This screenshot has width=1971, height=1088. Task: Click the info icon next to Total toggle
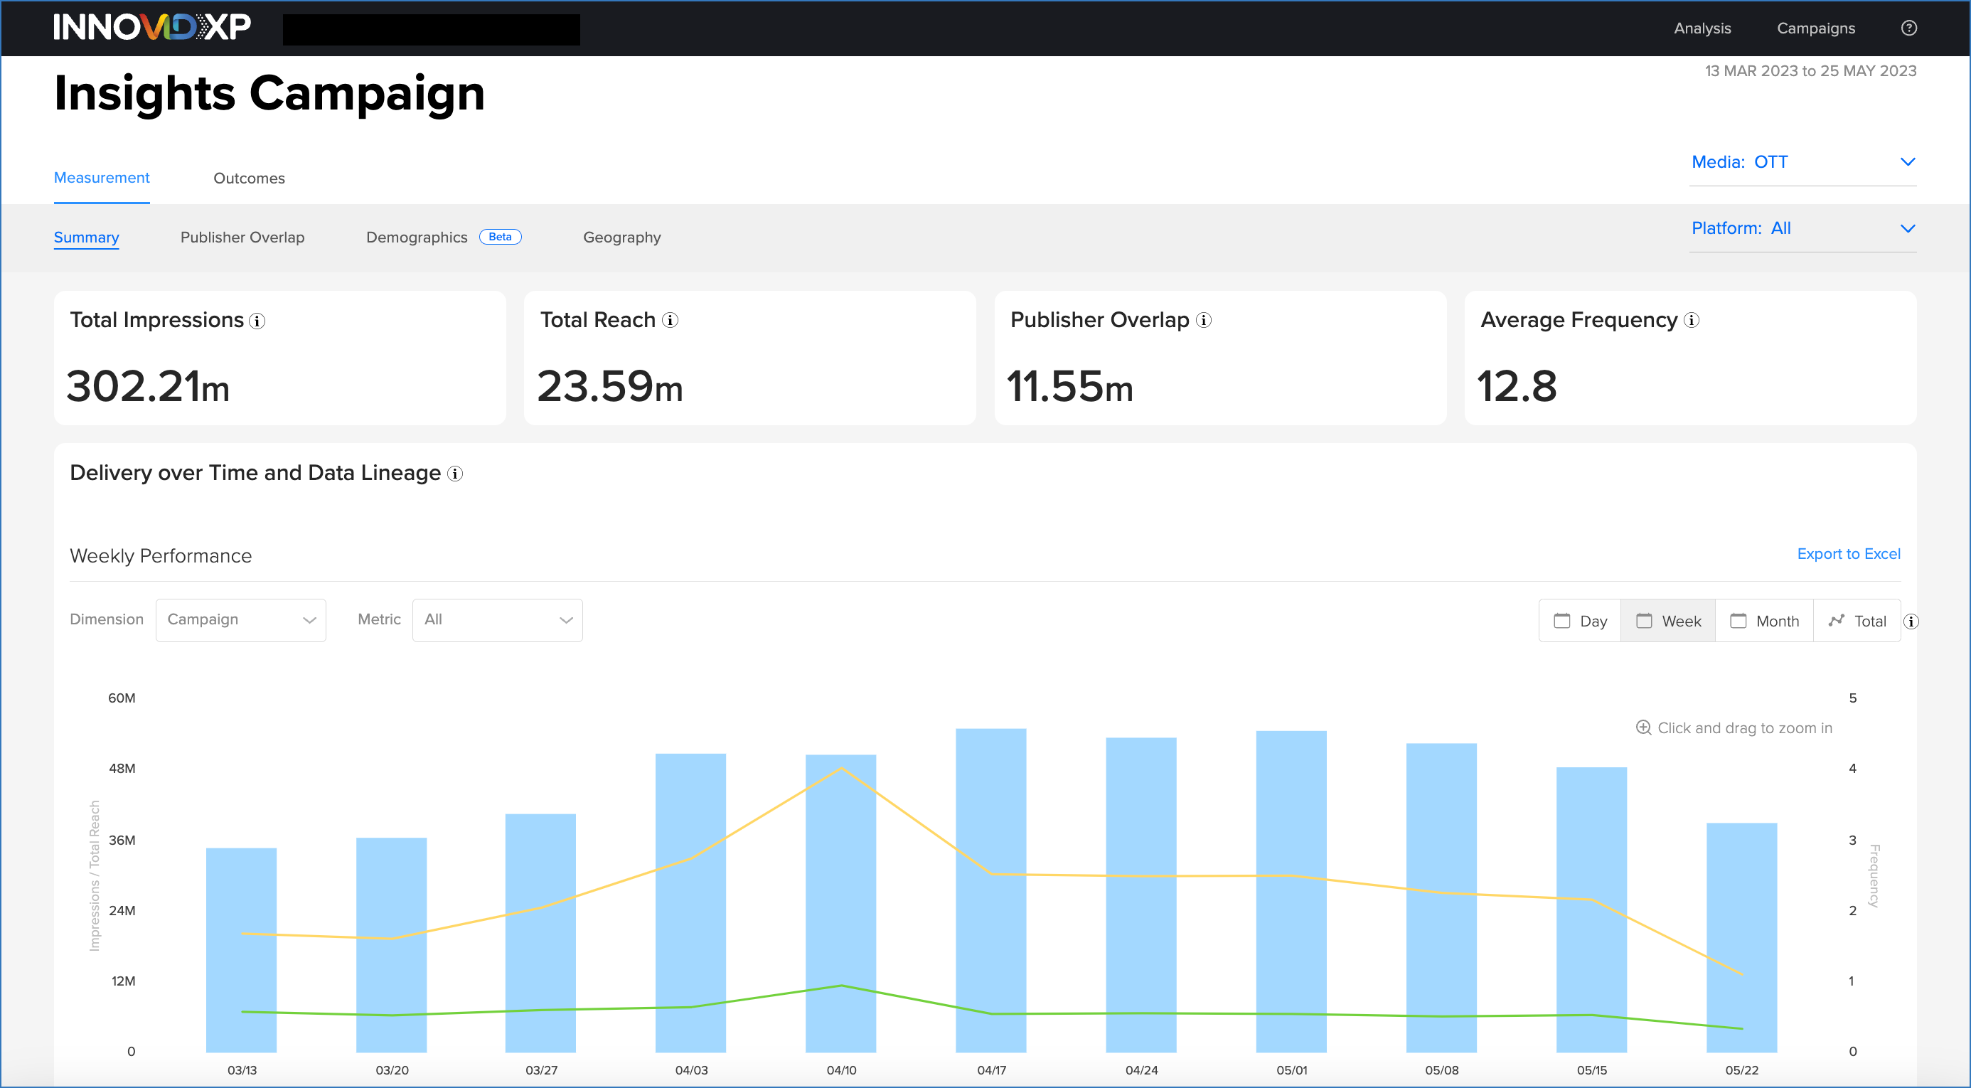(1911, 622)
